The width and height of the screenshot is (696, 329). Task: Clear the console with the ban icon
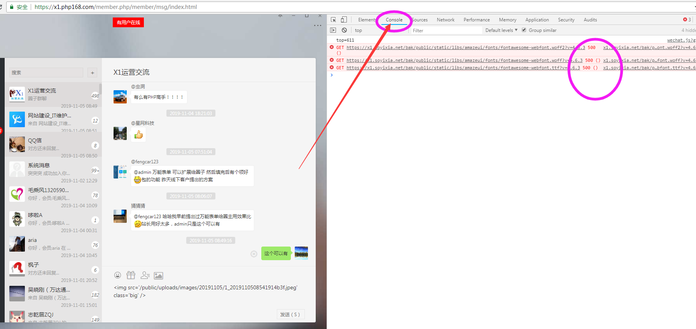tap(344, 30)
